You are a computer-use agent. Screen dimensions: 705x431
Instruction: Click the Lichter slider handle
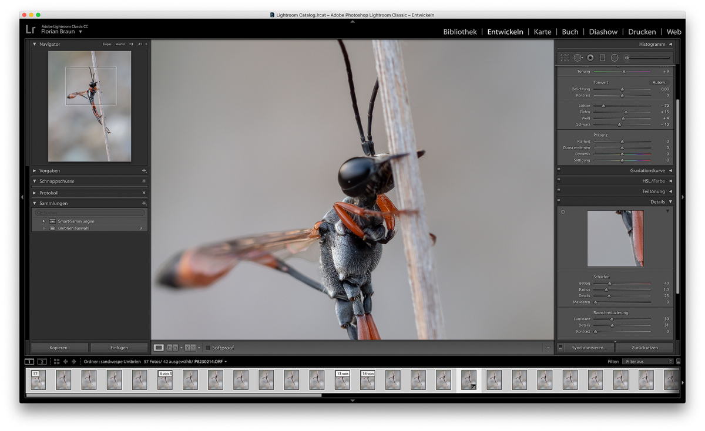pos(603,106)
